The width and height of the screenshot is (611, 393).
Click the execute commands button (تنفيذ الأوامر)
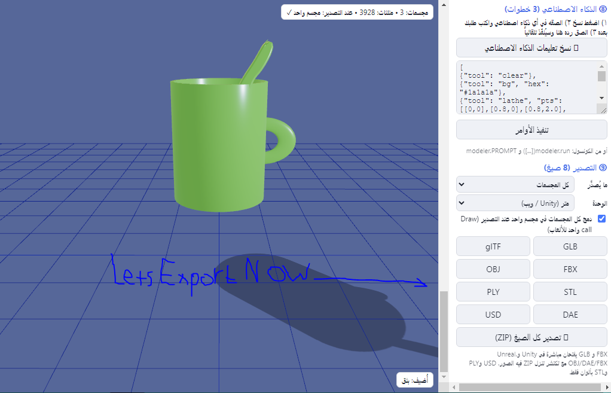pos(531,130)
